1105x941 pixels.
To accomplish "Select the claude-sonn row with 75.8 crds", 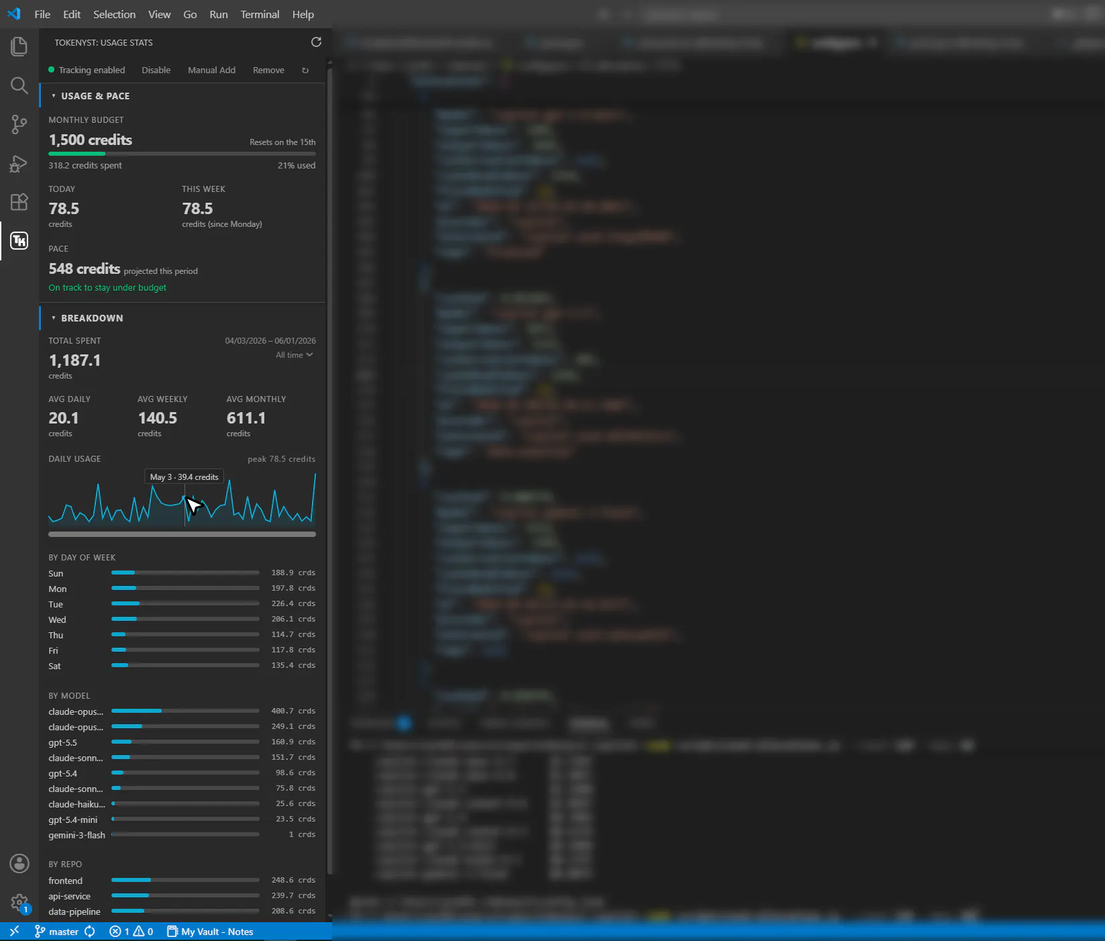I will pos(182,789).
